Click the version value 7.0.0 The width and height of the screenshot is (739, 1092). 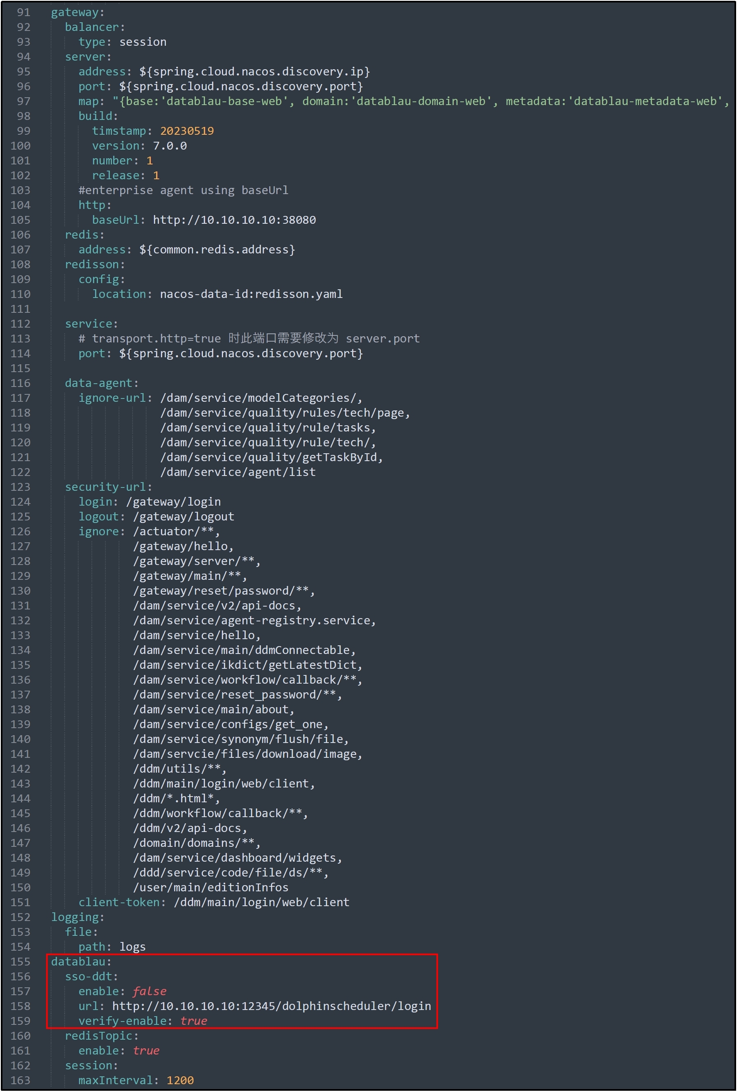[170, 145]
